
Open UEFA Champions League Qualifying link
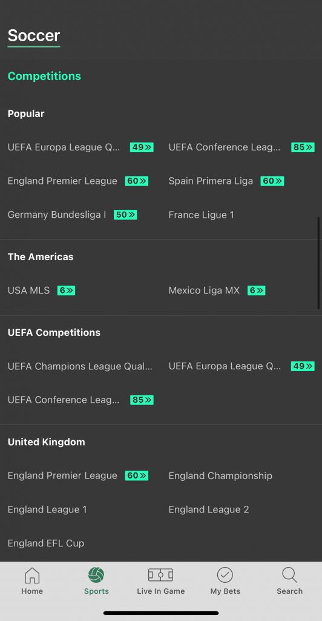[x=80, y=366]
